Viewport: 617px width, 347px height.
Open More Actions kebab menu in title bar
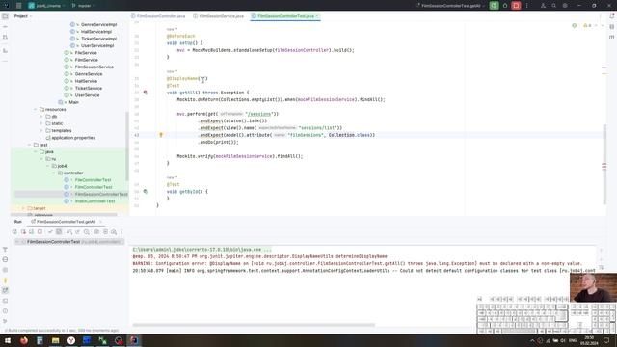coord(527,6)
